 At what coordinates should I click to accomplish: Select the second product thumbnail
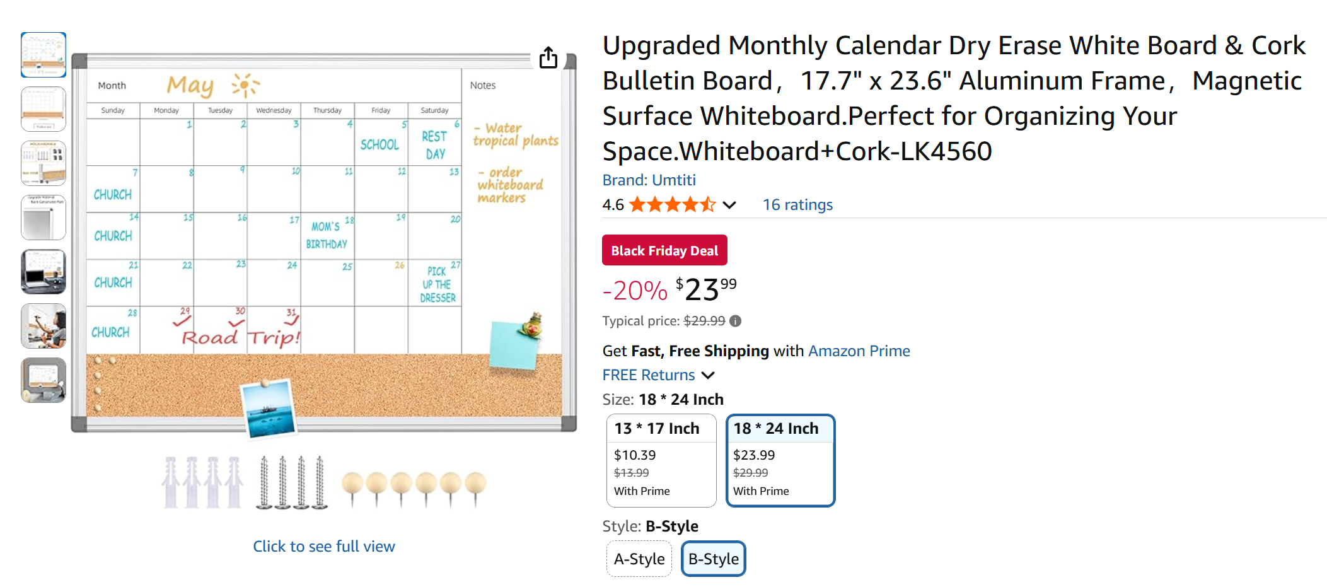coord(43,109)
